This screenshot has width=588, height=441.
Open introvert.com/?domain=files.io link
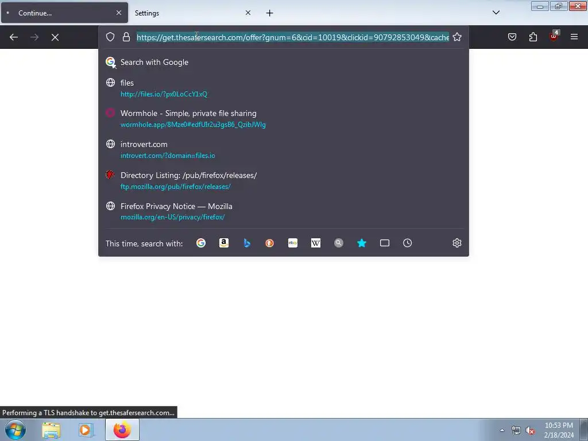point(168,156)
